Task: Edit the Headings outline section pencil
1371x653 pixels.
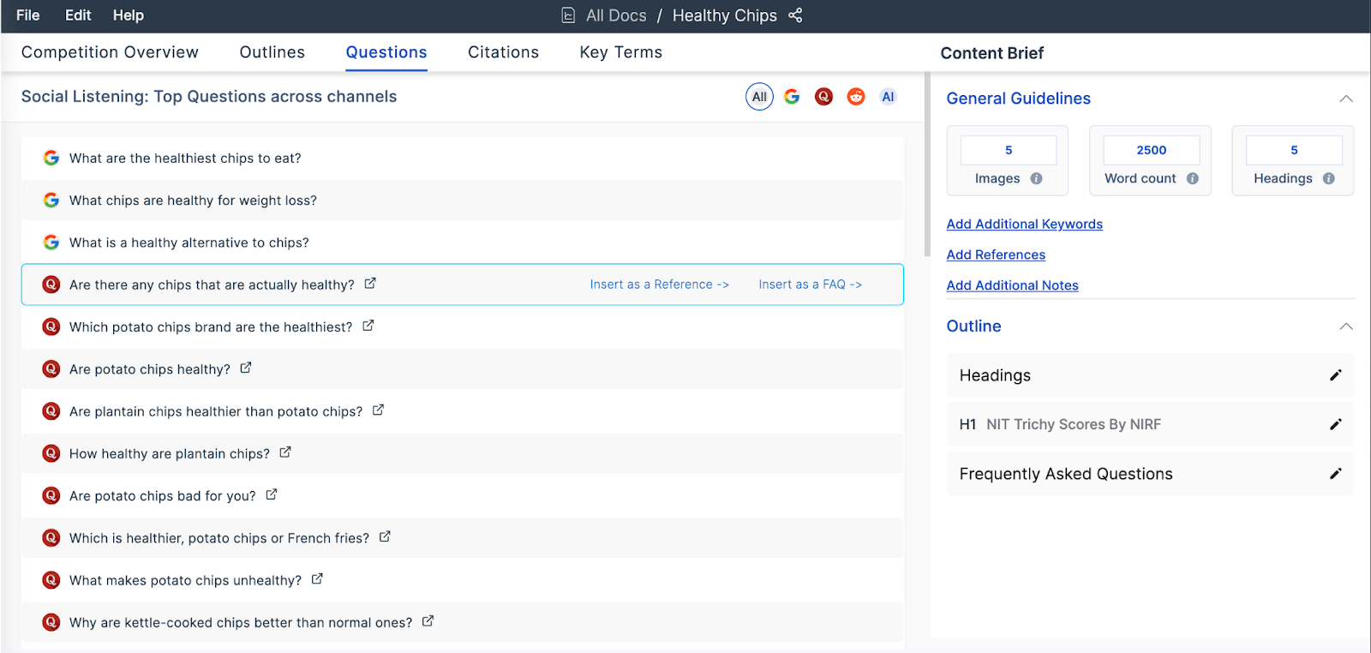Action: point(1335,375)
